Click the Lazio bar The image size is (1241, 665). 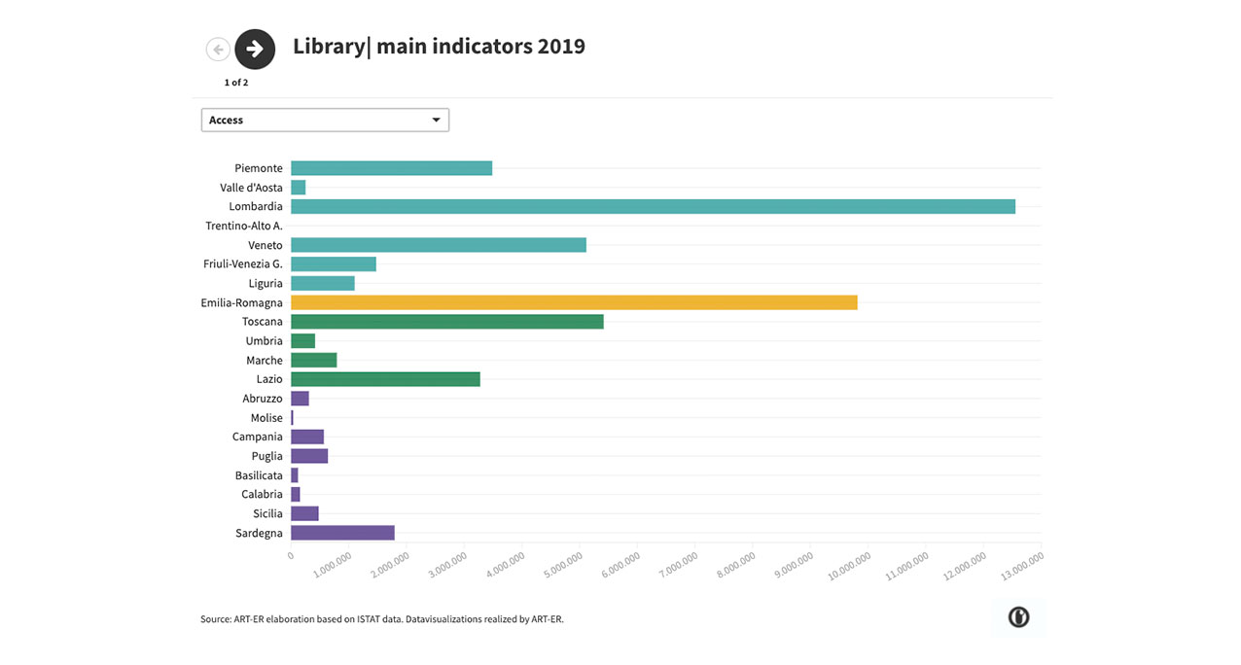click(x=385, y=379)
